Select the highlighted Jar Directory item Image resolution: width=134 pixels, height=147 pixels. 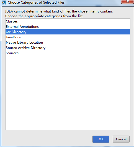[x=68, y=32]
